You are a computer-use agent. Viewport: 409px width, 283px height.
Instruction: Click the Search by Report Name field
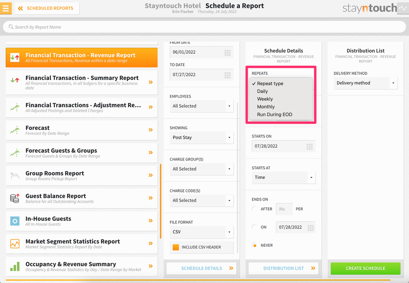click(x=204, y=27)
